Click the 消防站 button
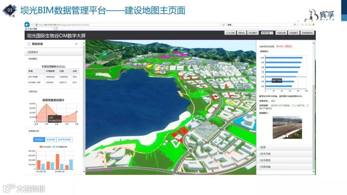This screenshot has width=347, height=195. tap(241, 33)
